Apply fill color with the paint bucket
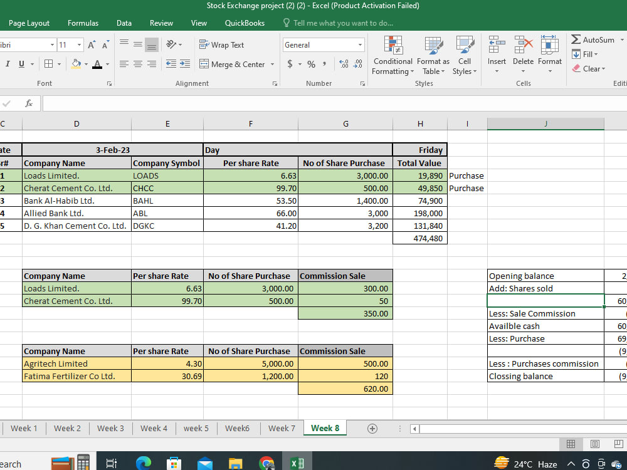 coord(76,64)
